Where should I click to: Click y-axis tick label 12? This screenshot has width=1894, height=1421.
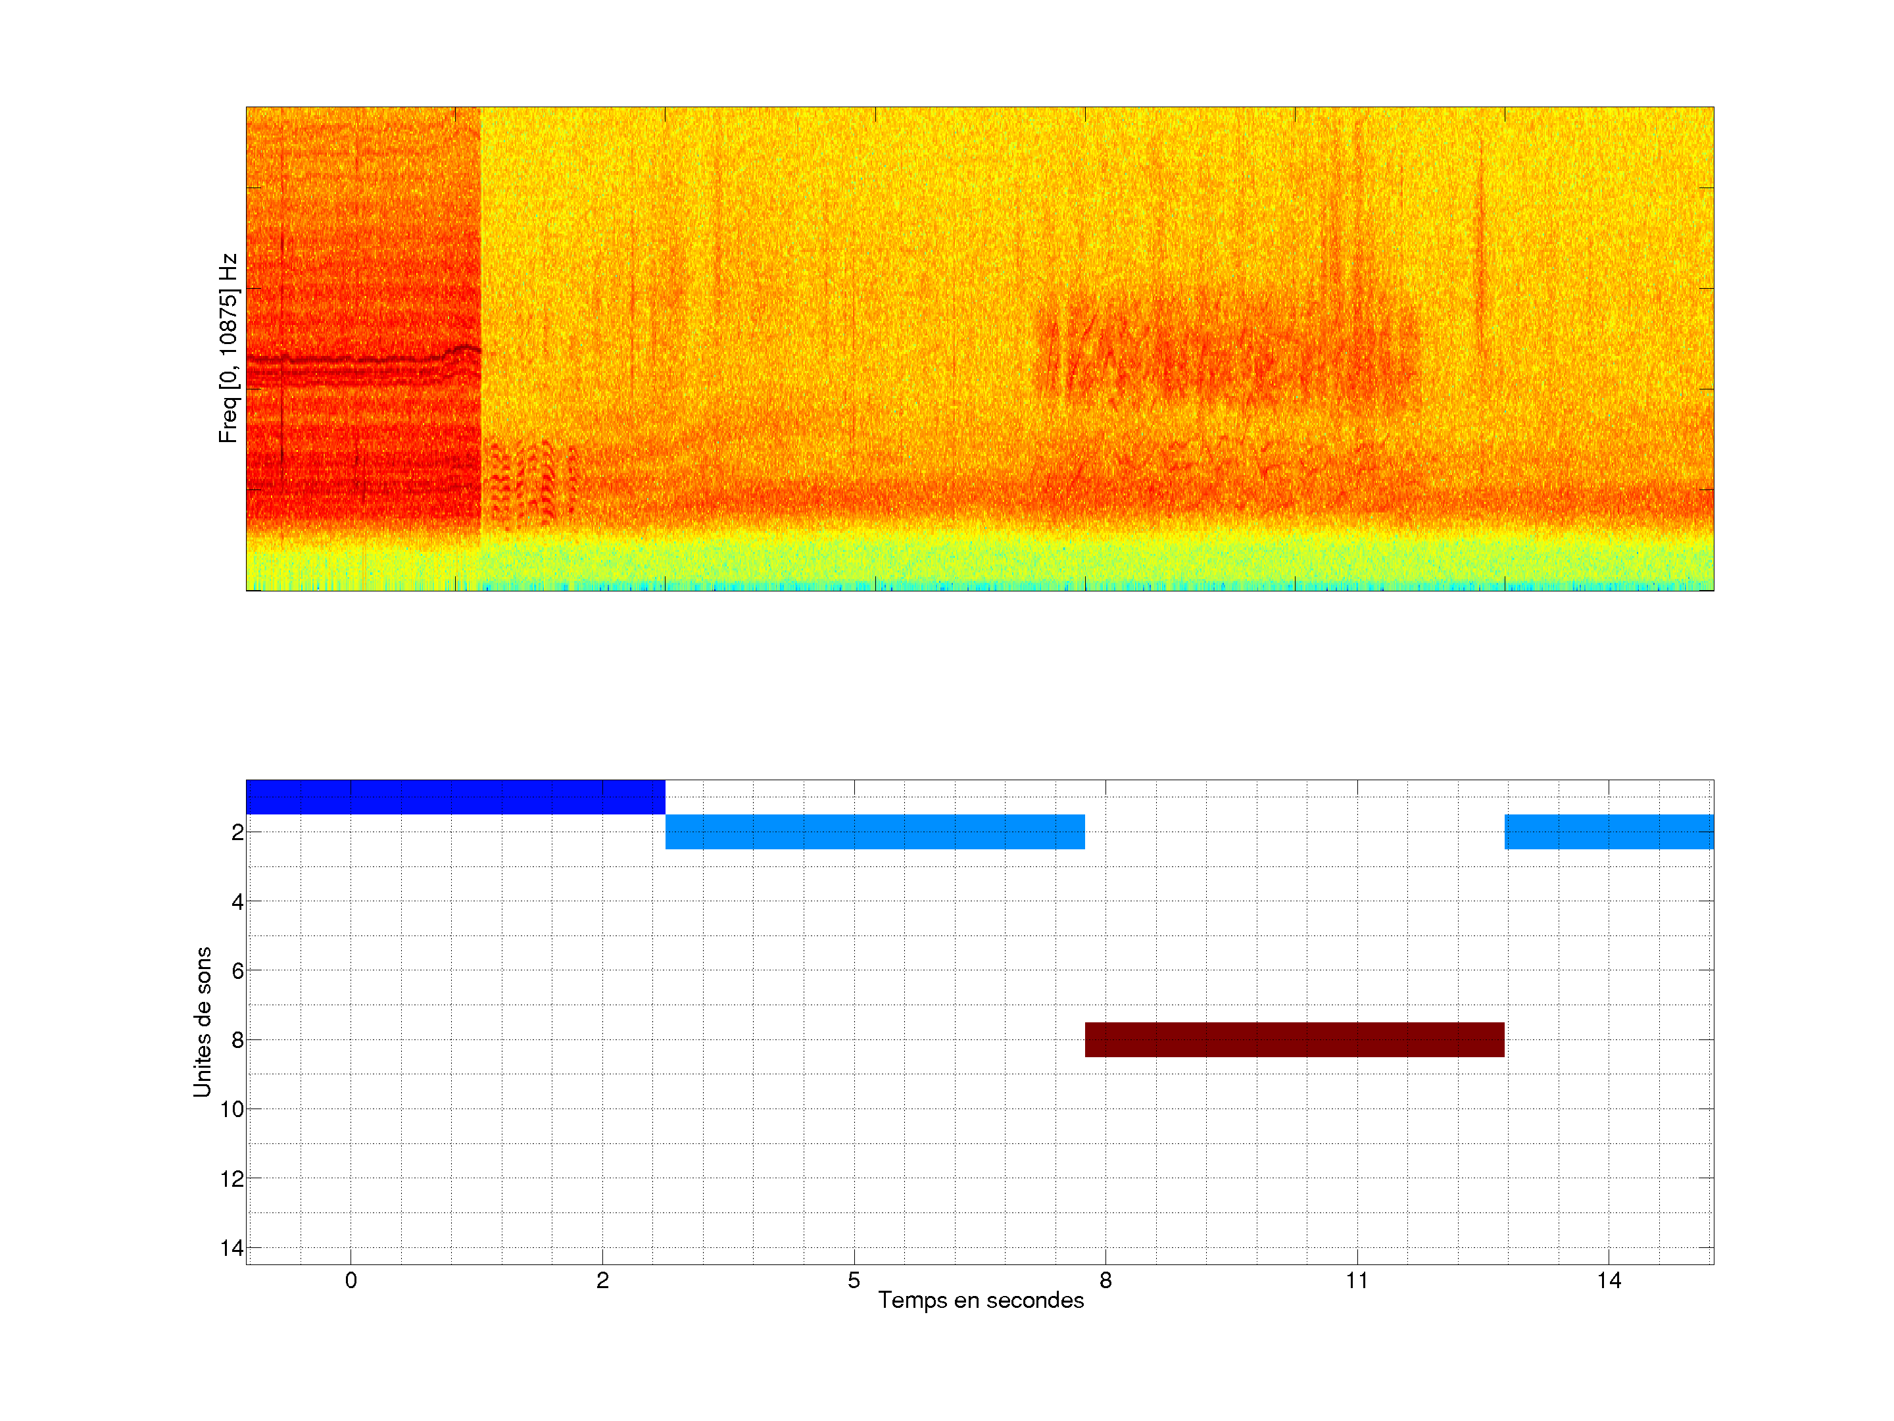click(232, 1179)
